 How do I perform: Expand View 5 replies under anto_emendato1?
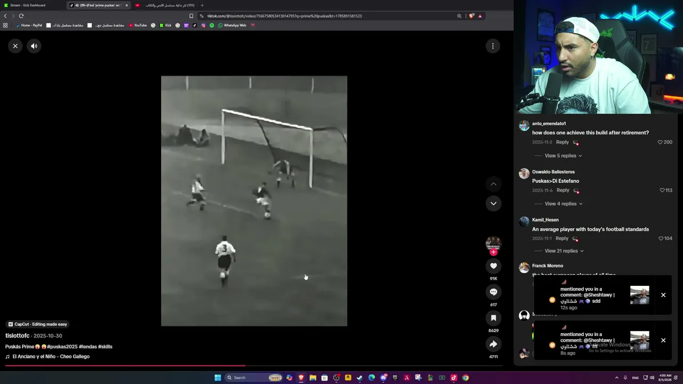pyautogui.click(x=563, y=156)
